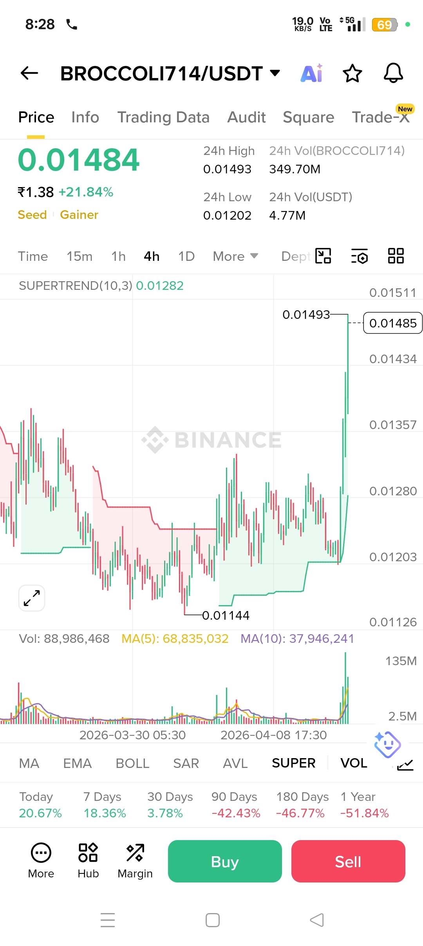
Task: Tap the Today 20.67% performance
Action: (40, 805)
